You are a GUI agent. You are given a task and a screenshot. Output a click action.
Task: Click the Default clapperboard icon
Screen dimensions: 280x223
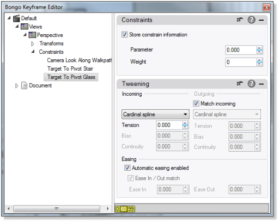click(16, 18)
